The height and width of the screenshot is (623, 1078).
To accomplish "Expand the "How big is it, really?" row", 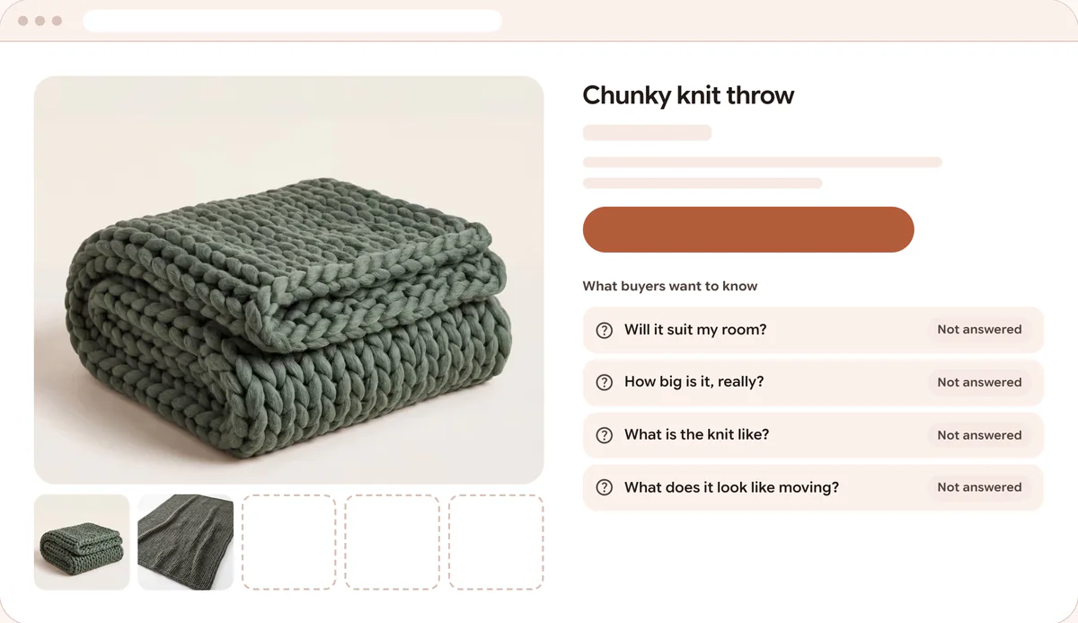I will pyautogui.click(x=813, y=382).
